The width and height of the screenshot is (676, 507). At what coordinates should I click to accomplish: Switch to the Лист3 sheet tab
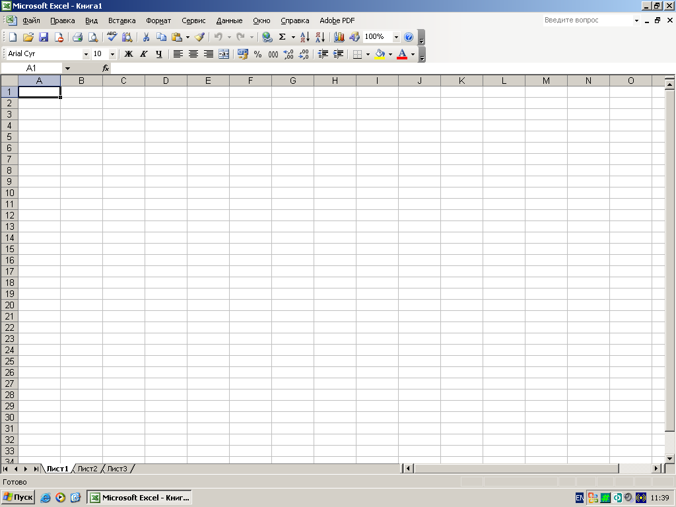coord(118,469)
